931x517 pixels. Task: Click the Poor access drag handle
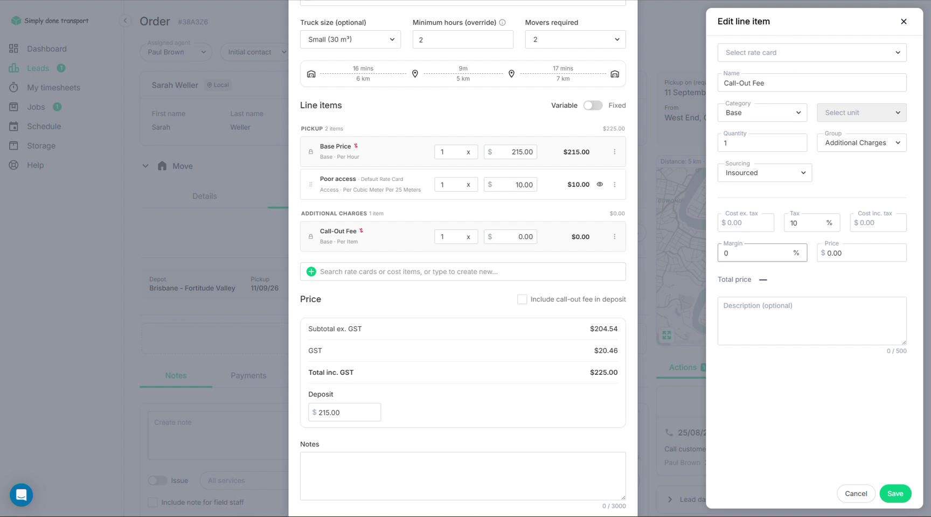coord(310,185)
